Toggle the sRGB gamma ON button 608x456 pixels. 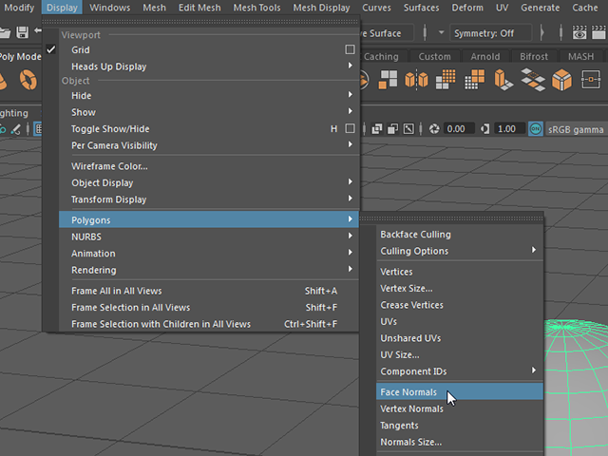tap(536, 129)
